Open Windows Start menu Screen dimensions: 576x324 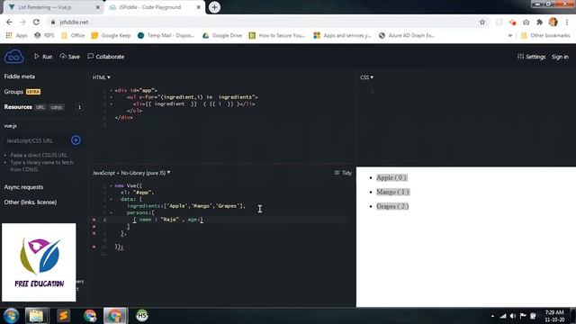[x=11, y=316]
